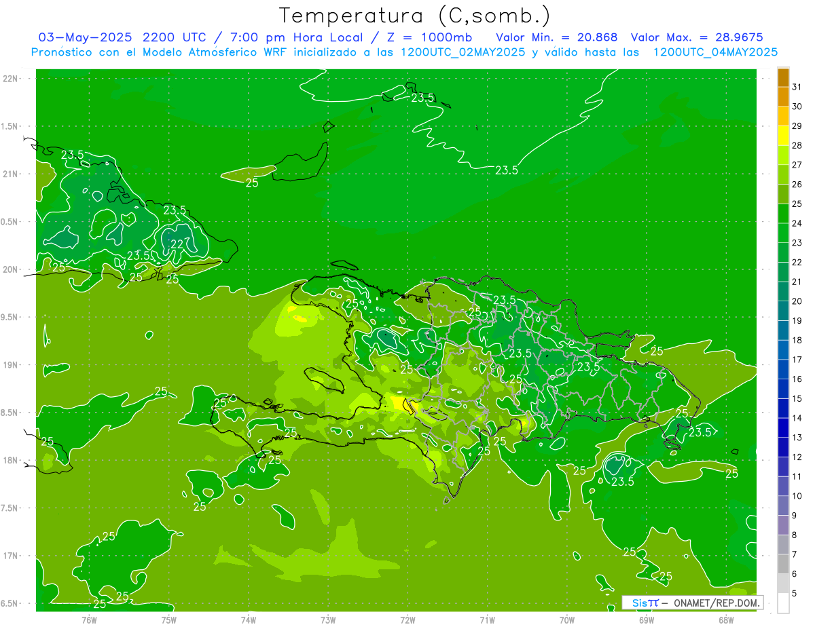Image resolution: width=815 pixels, height=629 pixels.
Task: Click legend value "24" on the color scale
Action: tap(797, 223)
